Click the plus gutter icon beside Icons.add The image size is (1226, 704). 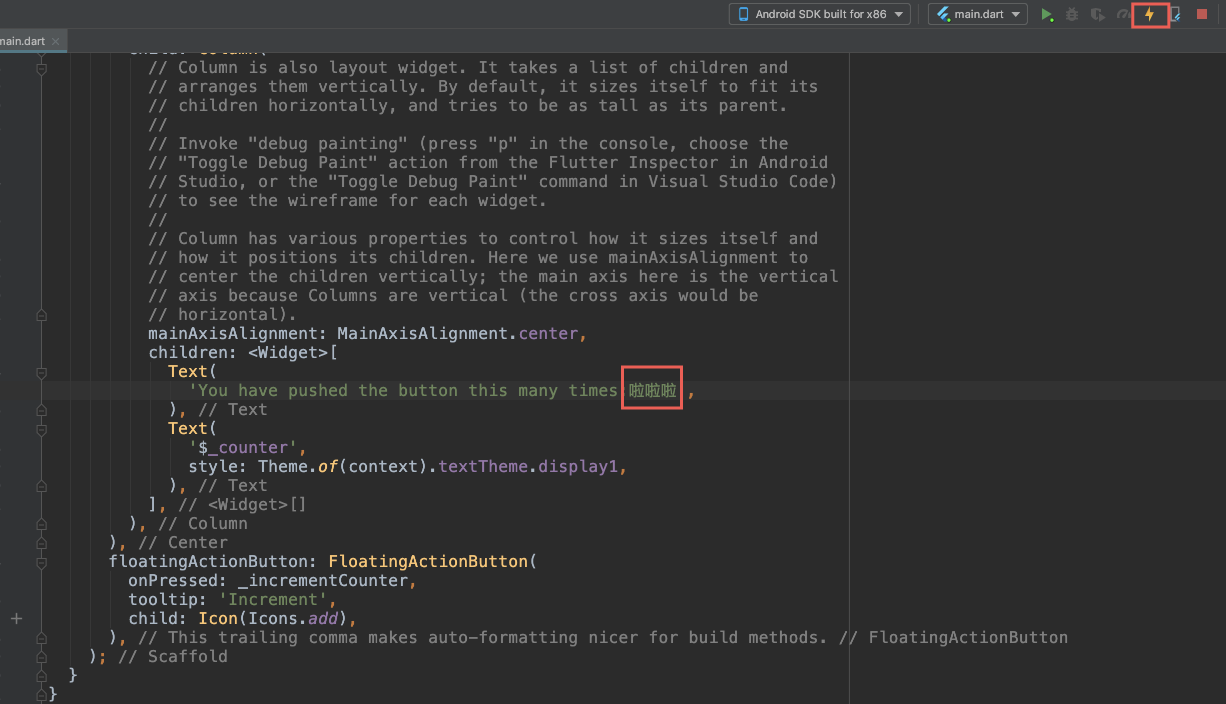(17, 618)
